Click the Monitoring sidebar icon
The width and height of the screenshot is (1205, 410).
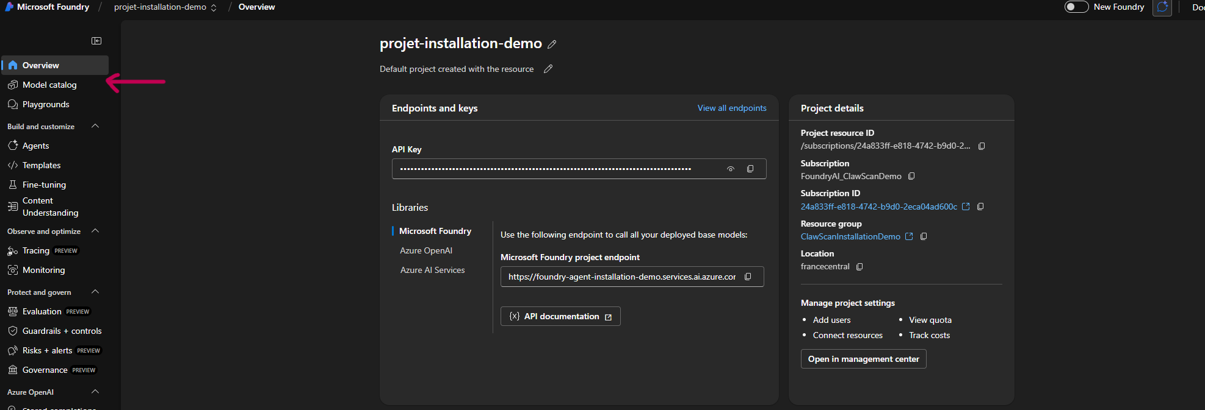click(x=13, y=270)
